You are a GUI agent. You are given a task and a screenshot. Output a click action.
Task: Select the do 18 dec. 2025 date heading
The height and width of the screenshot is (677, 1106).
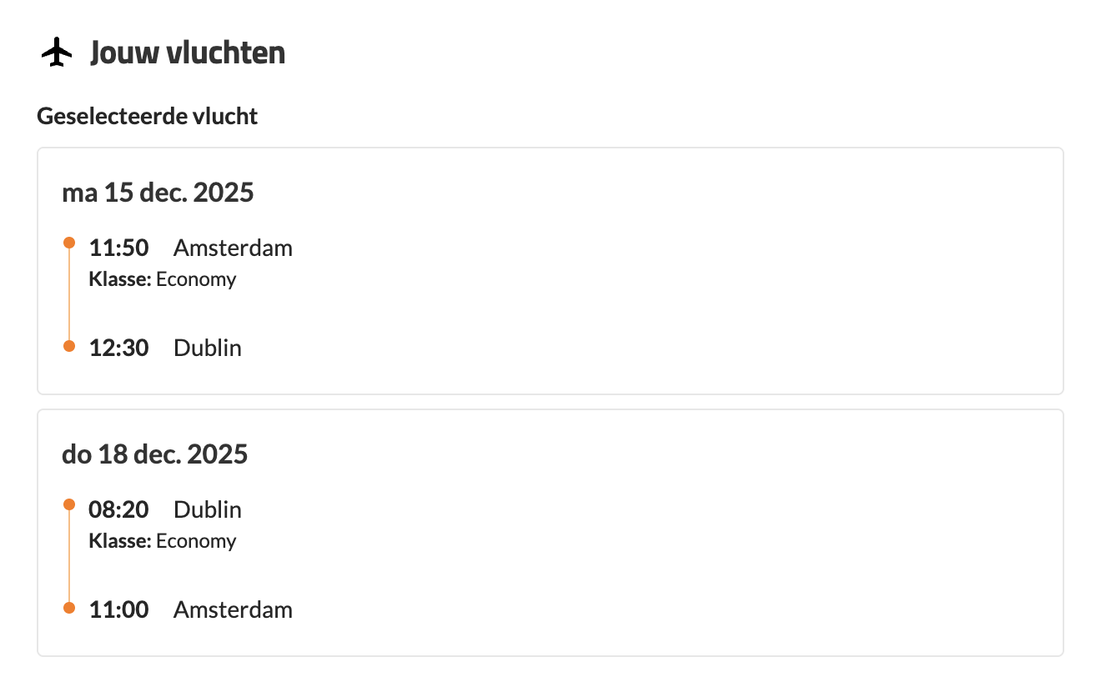pyautogui.click(x=155, y=454)
